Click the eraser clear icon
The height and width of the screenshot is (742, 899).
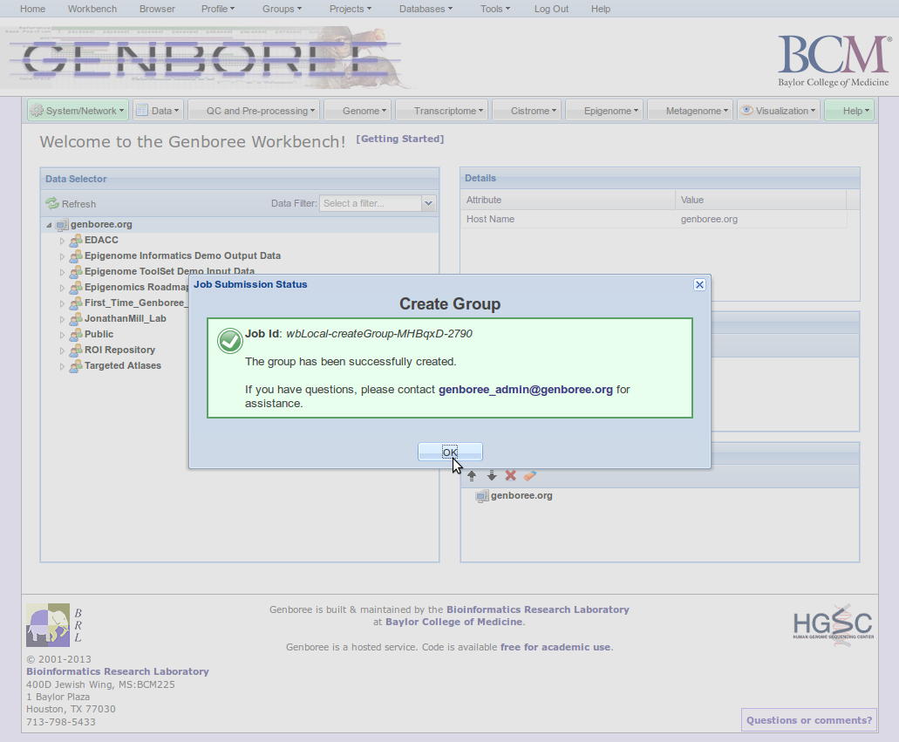click(530, 476)
